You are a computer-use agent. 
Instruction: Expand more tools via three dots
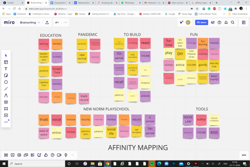click(x=6, y=122)
